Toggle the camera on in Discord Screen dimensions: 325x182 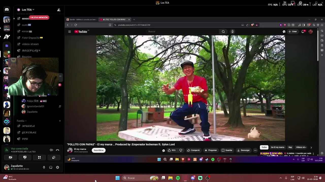pyautogui.click(x=10, y=157)
